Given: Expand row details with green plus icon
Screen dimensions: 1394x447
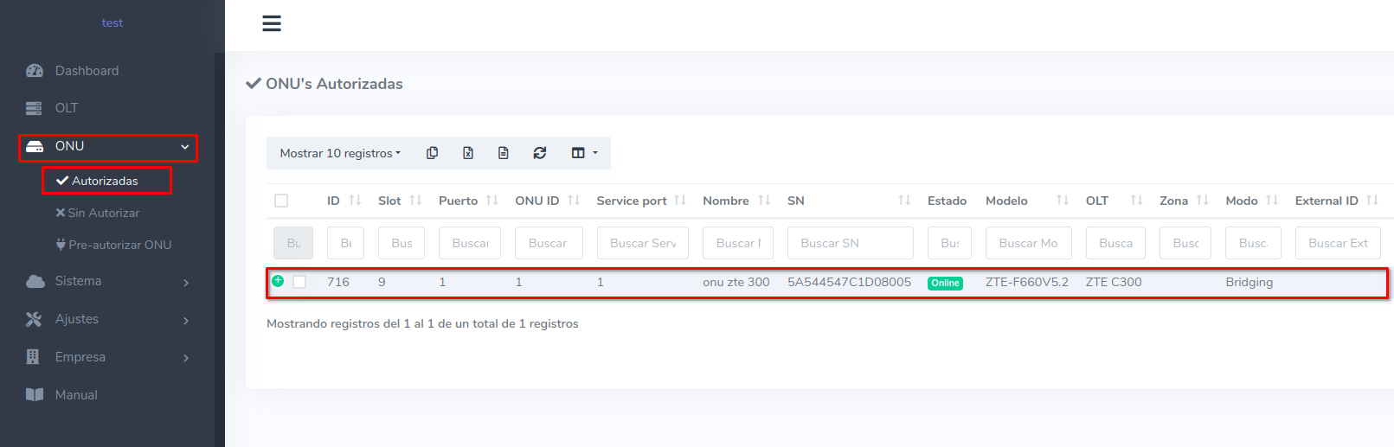Looking at the screenshot, I should click(x=278, y=281).
